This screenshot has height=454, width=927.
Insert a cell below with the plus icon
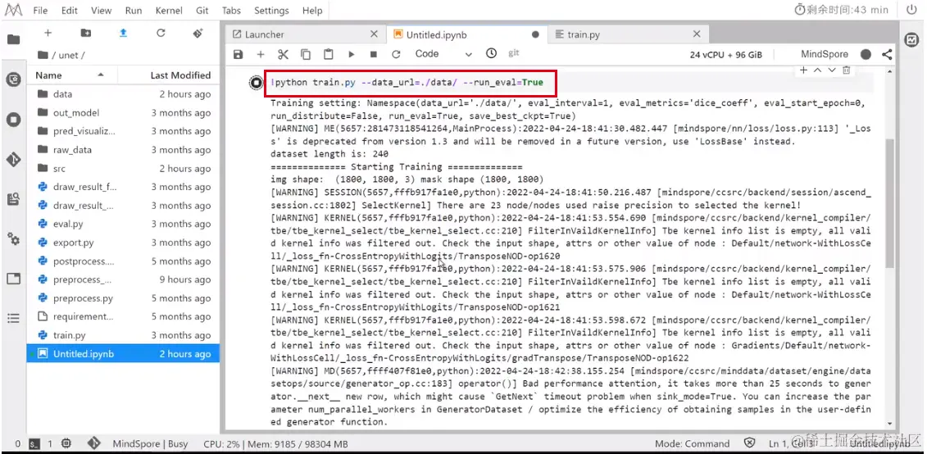tap(260, 54)
